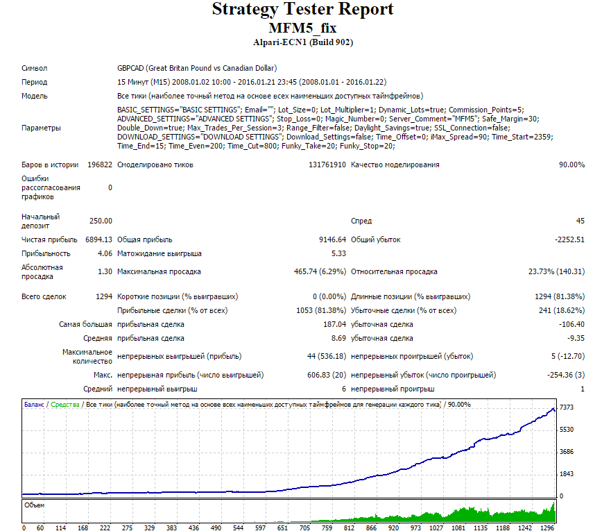Viewport: 611px width, 531px height.
Task: Click the peak of the blue balance curve
Action: pos(553,409)
